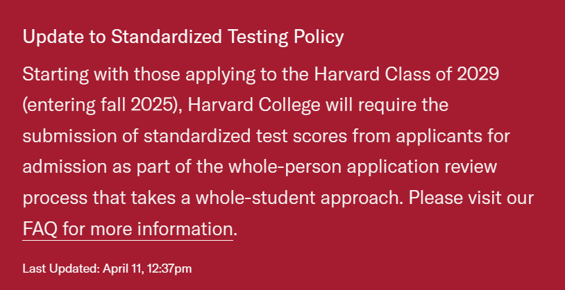This screenshot has width=565, height=290.
Task: Click the word 'process' starting the sixth line
Action: 55,199
